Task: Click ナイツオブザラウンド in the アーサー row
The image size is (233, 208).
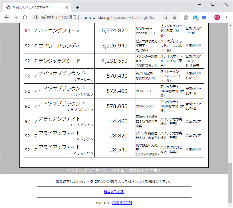Action: coord(62,73)
